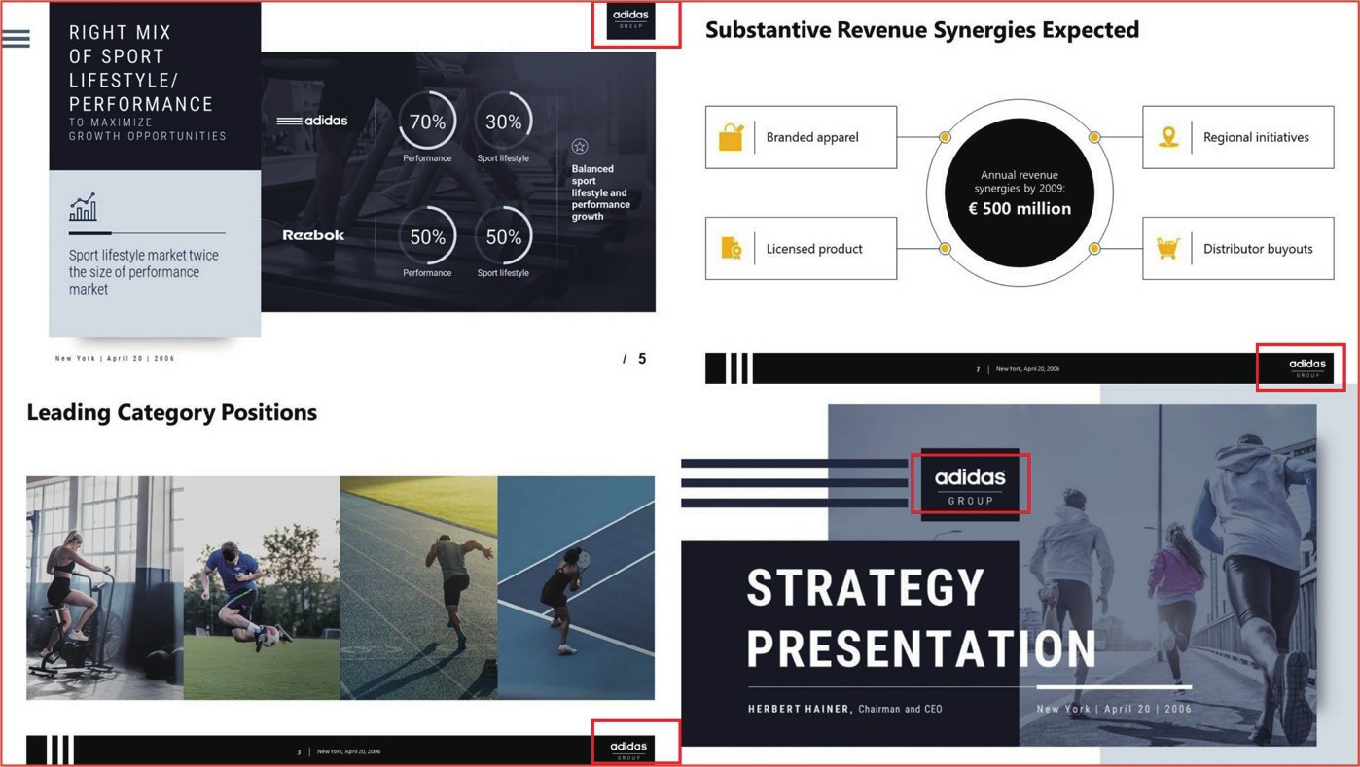Image resolution: width=1360 pixels, height=767 pixels.
Task: Click the Right Mix of Sport Lifestyle/Performance title
Action: pos(141,68)
